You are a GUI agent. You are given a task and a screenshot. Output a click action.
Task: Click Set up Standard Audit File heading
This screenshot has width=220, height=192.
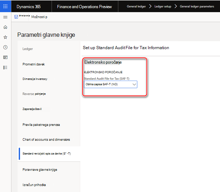pos(126,48)
